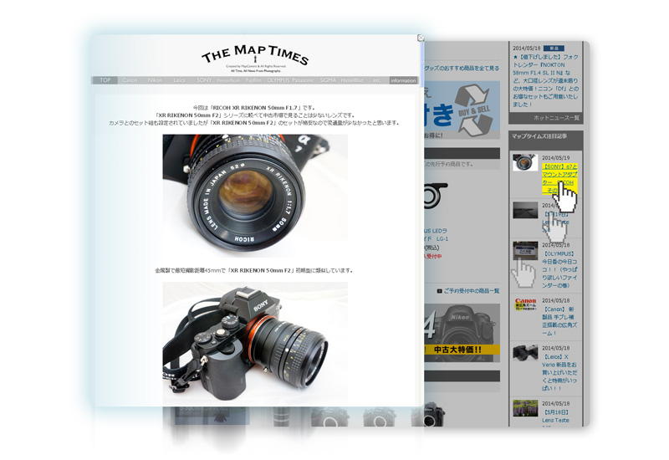Click the 新品 badge beside 2014/05/18
The image size is (669, 460).
[x=554, y=49]
